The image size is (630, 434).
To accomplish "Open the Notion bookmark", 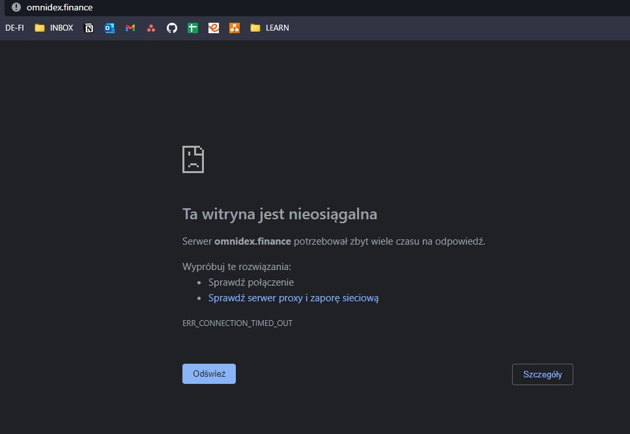I will click(x=89, y=28).
